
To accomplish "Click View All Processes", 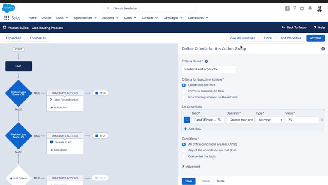I will (242, 38).
